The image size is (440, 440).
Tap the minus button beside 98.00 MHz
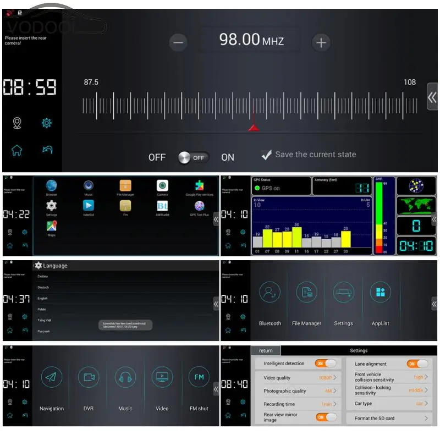(x=178, y=42)
